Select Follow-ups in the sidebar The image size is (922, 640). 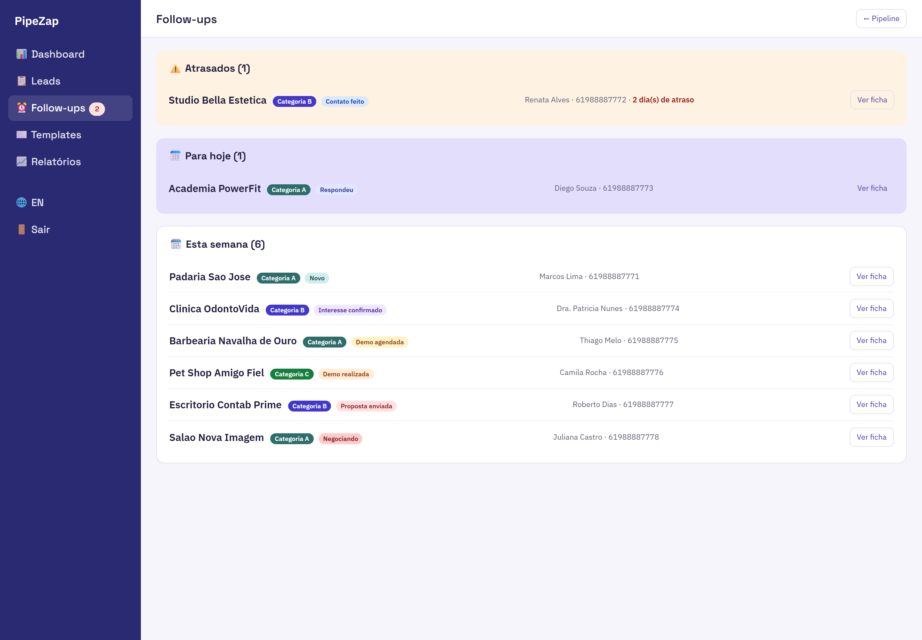click(x=71, y=108)
